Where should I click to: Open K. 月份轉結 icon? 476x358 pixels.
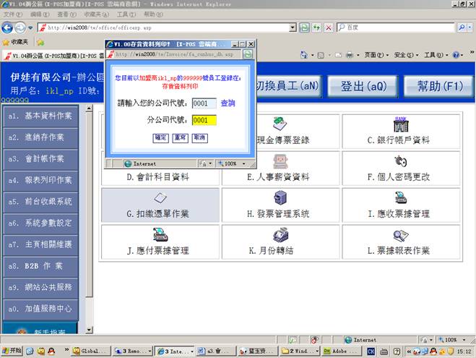281,236
